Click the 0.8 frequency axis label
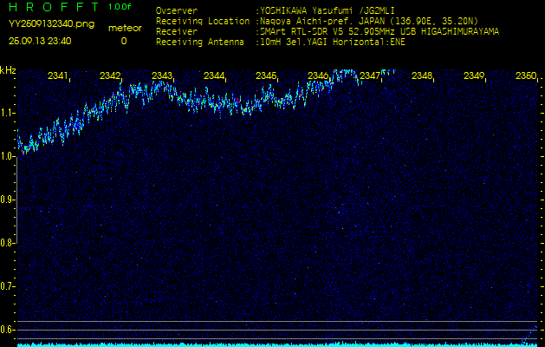This screenshot has width=545, height=347. (x=8, y=243)
